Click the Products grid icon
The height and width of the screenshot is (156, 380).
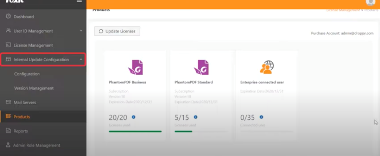click(8, 116)
